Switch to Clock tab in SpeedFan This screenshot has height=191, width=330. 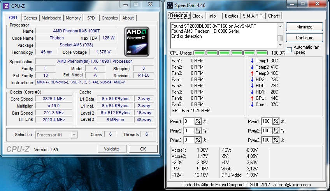pyautogui.click(x=197, y=16)
